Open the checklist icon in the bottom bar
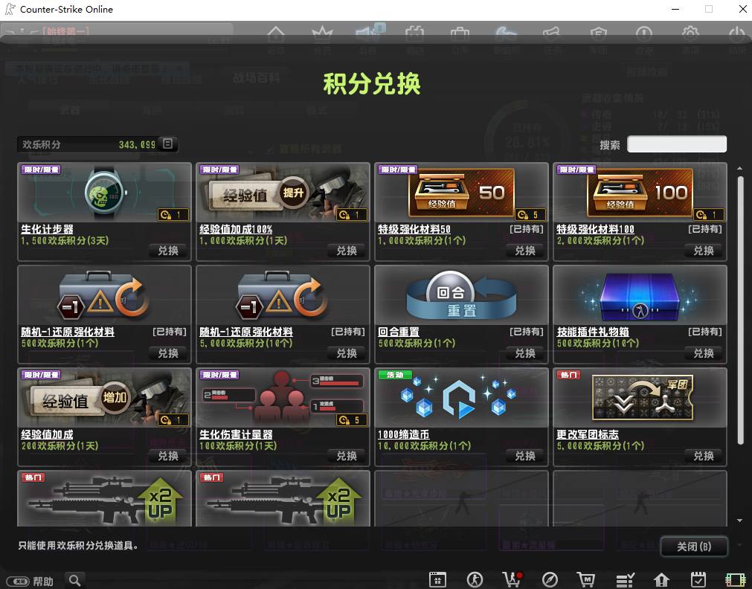752x589 pixels. (624, 579)
